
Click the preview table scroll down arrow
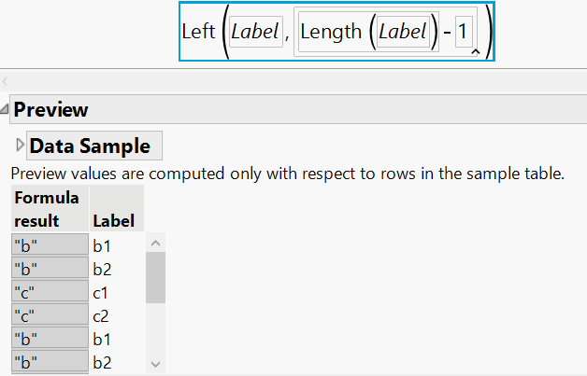click(156, 365)
